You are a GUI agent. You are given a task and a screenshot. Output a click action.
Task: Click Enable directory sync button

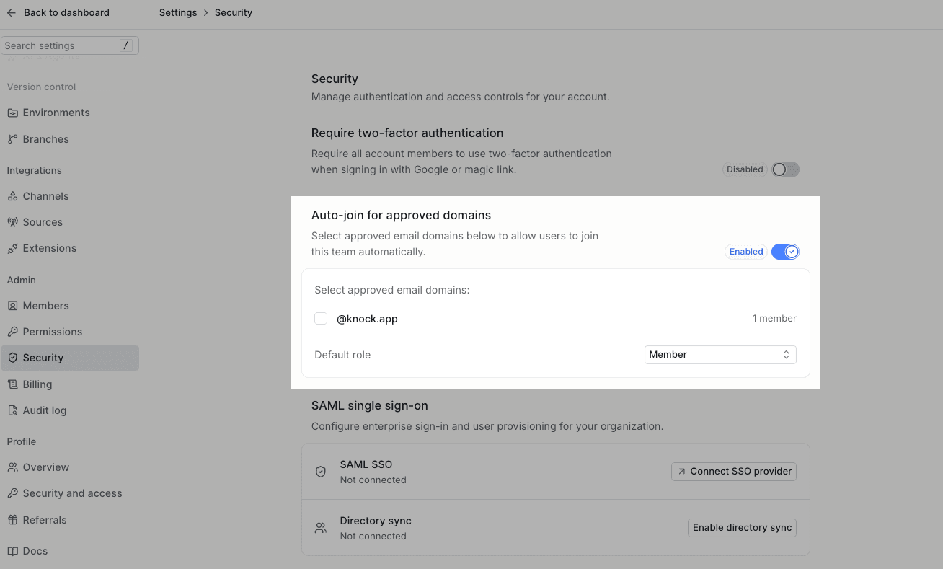pos(742,527)
